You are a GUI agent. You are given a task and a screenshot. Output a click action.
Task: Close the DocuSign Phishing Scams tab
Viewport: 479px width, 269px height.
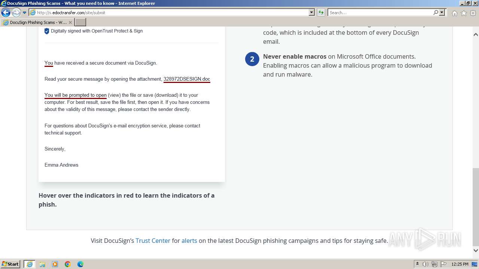point(70,22)
